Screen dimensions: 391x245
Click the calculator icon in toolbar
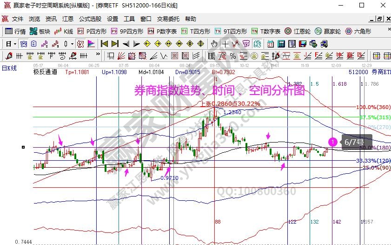[281, 44]
